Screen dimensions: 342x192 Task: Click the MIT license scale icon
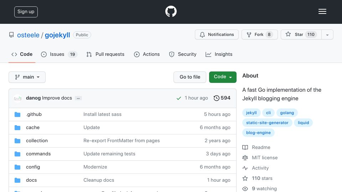[x=245, y=158]
